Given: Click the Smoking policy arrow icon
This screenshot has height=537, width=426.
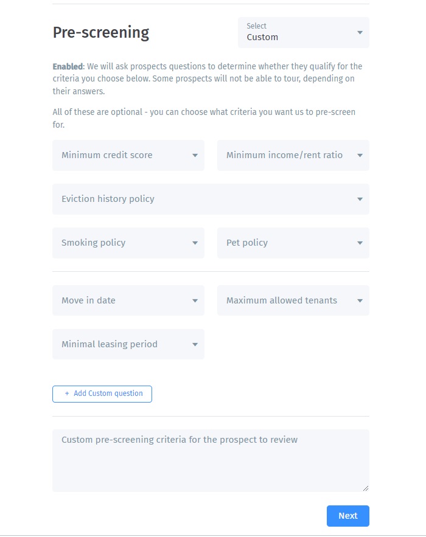Looking at the screenshot, I should (x=195, y=243).
